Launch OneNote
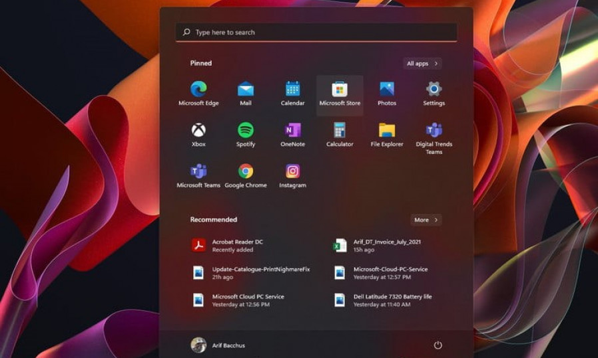The width and height of the screenshot is (598, 358). click(292, 135)
